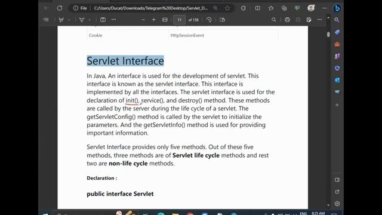Click the ENG language indicator
Viewport: 382px width, 215px height.
[x=303, y=214]
